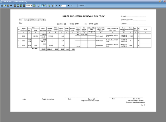Click the start date 01-06-2009

tap(74, 24)
